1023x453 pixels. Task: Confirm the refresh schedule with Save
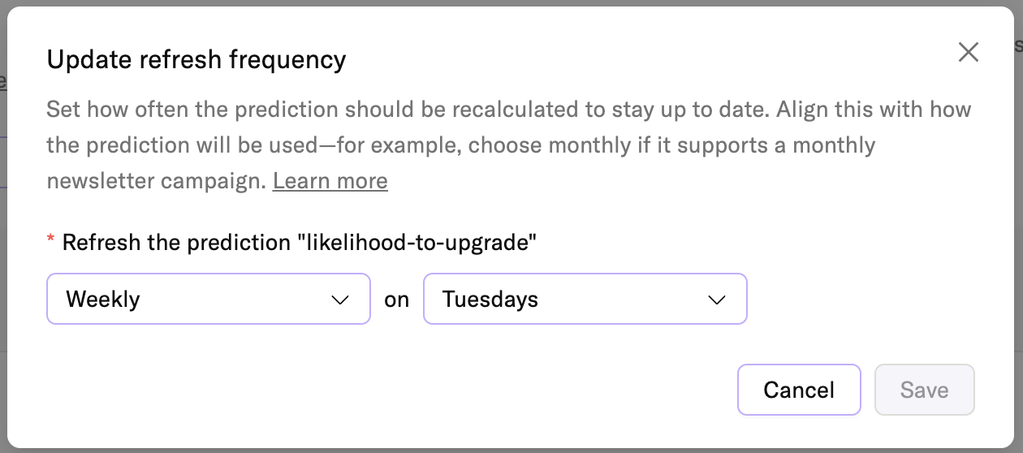(x=924, y=390)
